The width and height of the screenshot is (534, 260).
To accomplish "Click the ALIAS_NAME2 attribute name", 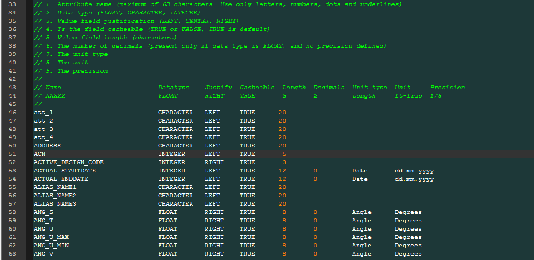I will pyautogui.click(x=55, y=195).
